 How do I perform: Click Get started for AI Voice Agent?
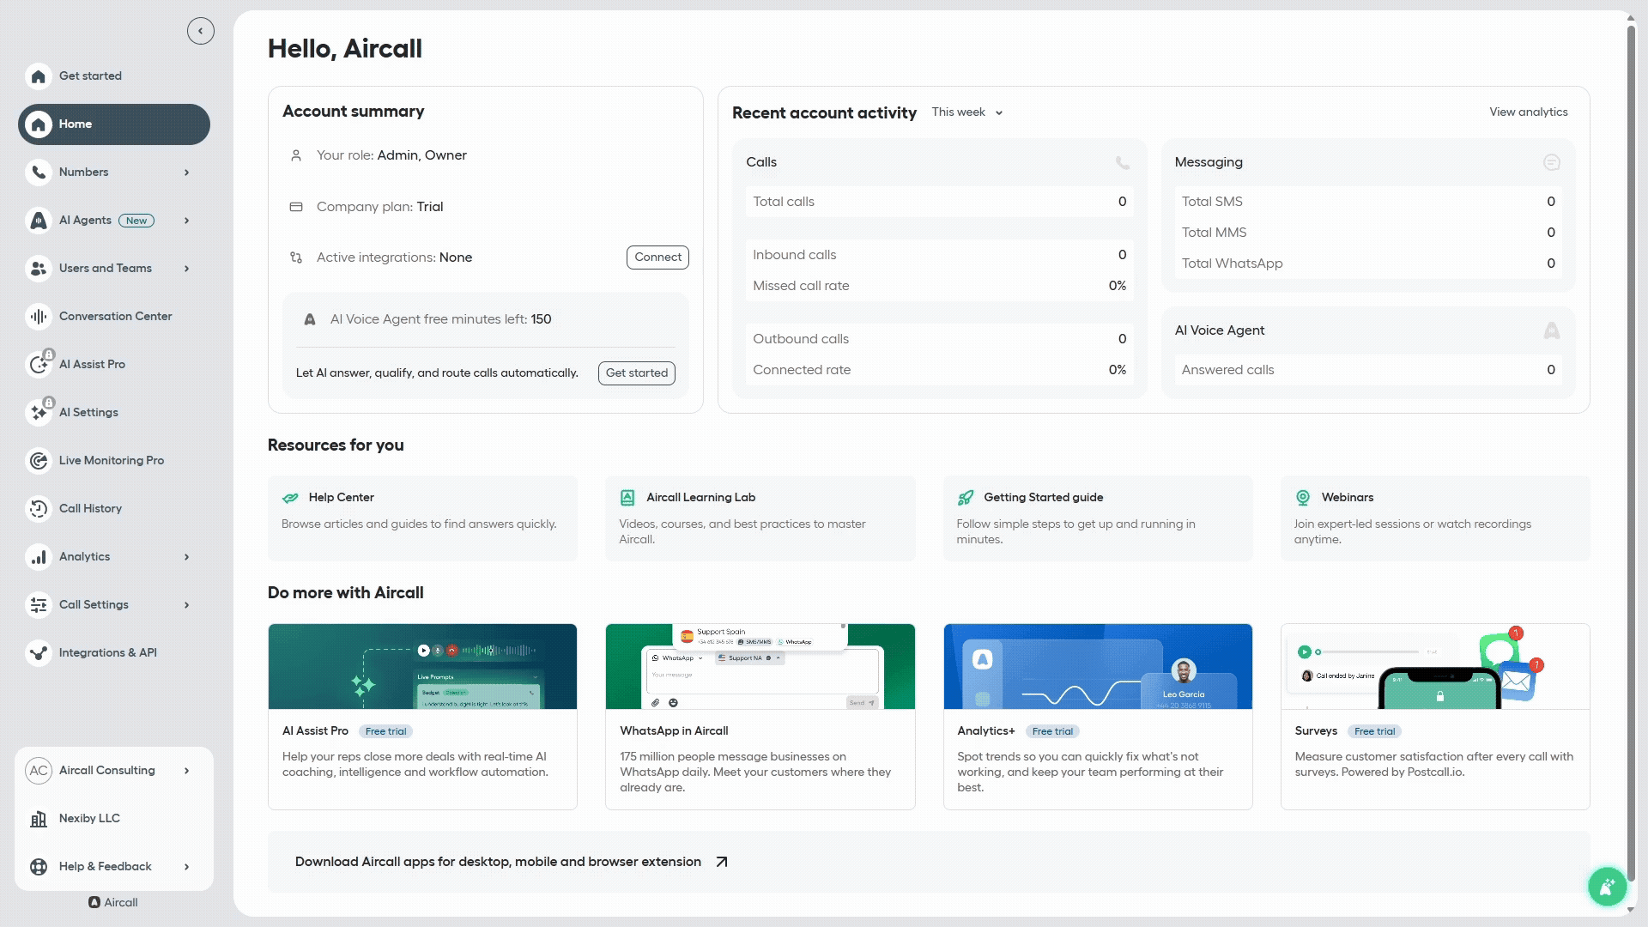pyautogui.click(x=637, y=373)
